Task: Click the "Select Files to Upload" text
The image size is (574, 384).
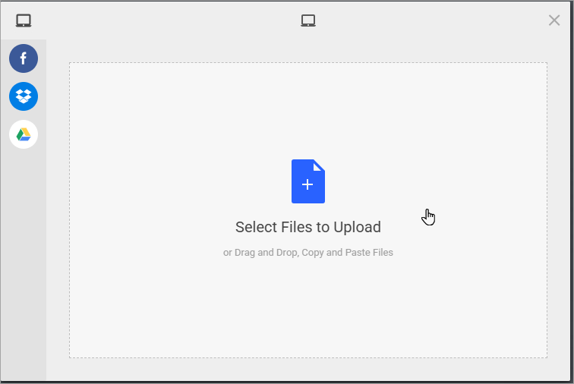Action: [x=307, y=227]
